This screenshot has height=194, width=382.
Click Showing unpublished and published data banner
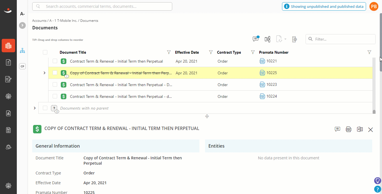point(324,6)
